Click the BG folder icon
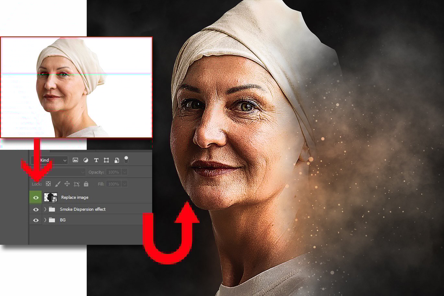This screenshot has width=444, height=296. [52, 220]
